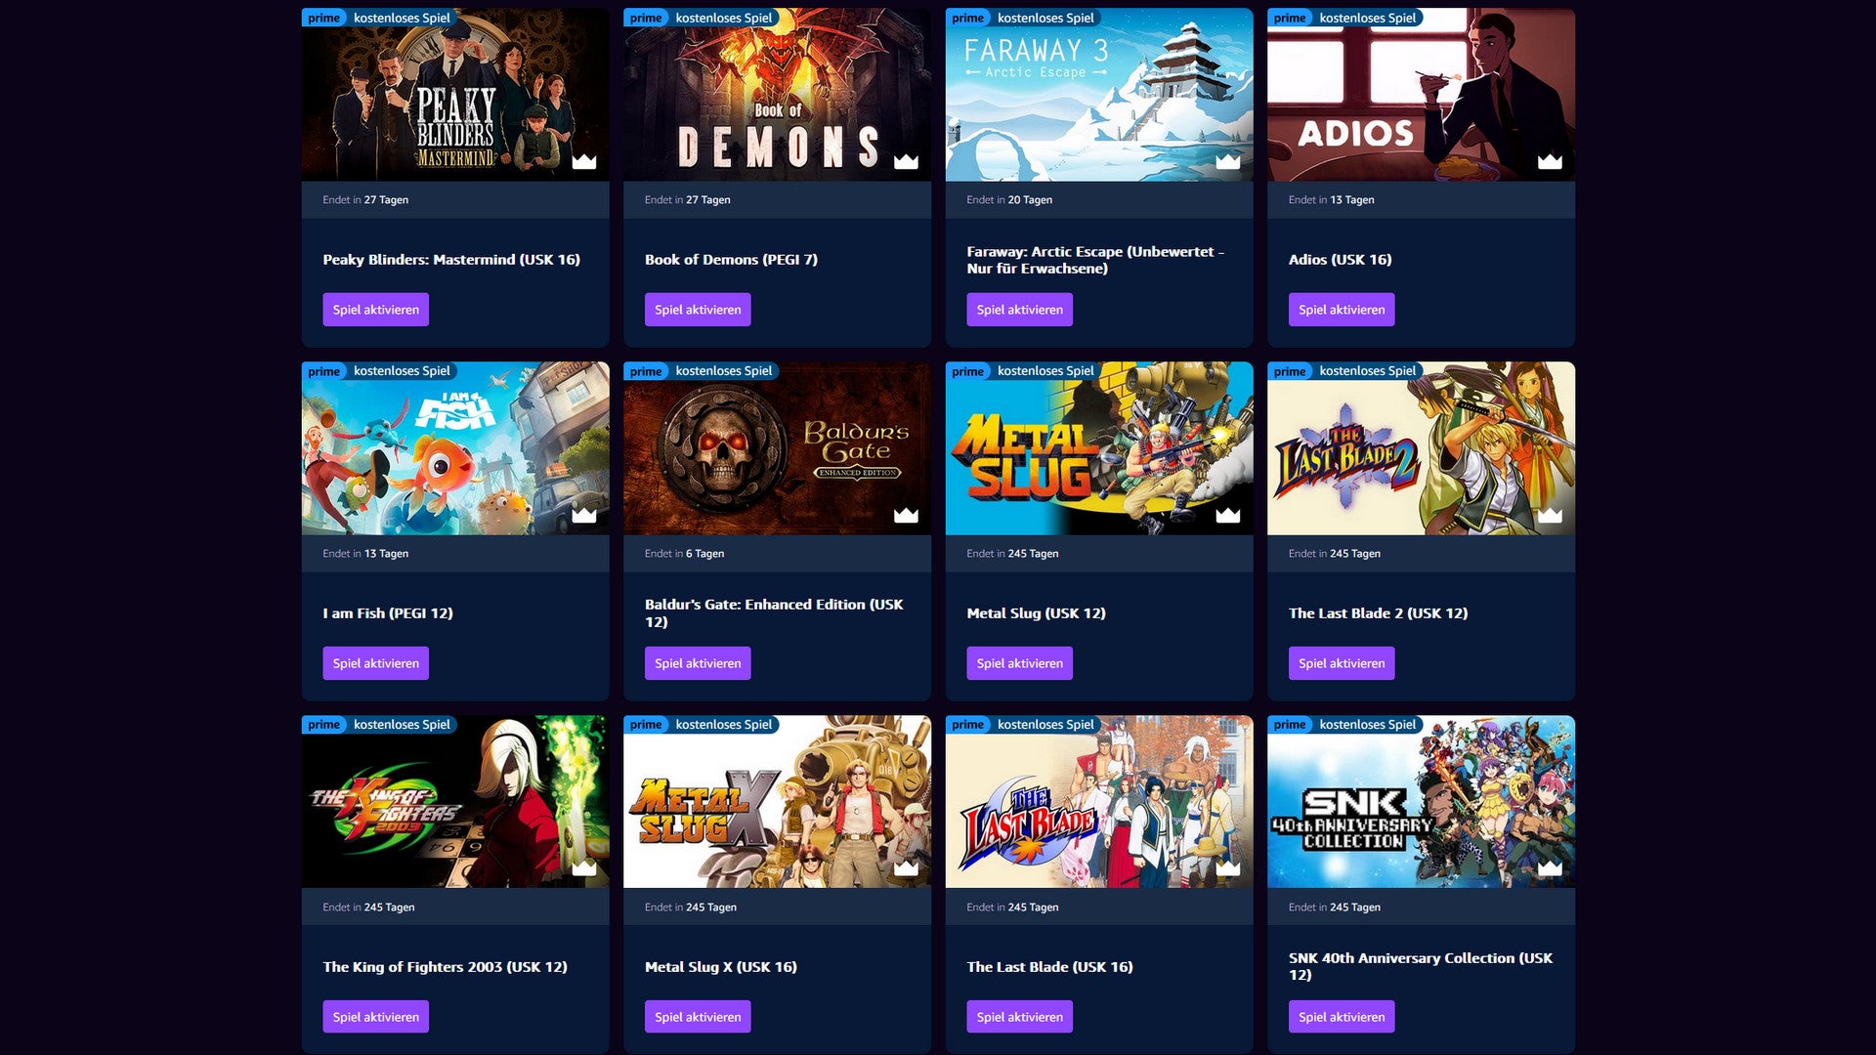Click crown icon on Peaky Blinders thumbnail

[x=584, y=161]
